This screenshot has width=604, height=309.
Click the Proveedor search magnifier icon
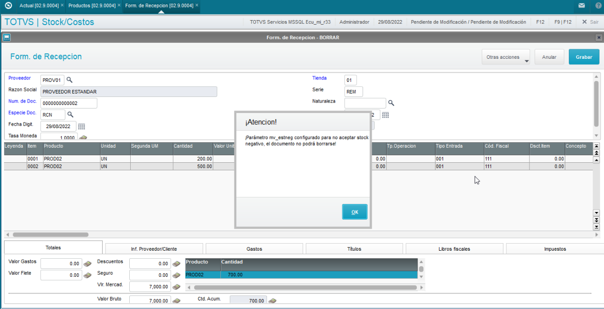point(70,80)
